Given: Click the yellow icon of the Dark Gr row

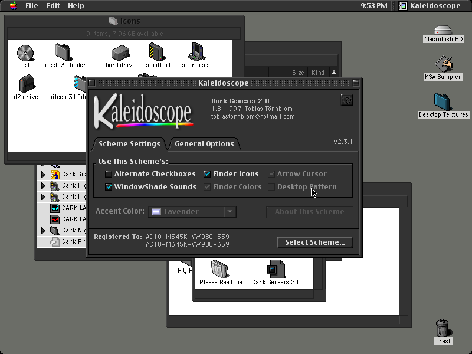Looking at the screenshot, I should click(55, 174).
